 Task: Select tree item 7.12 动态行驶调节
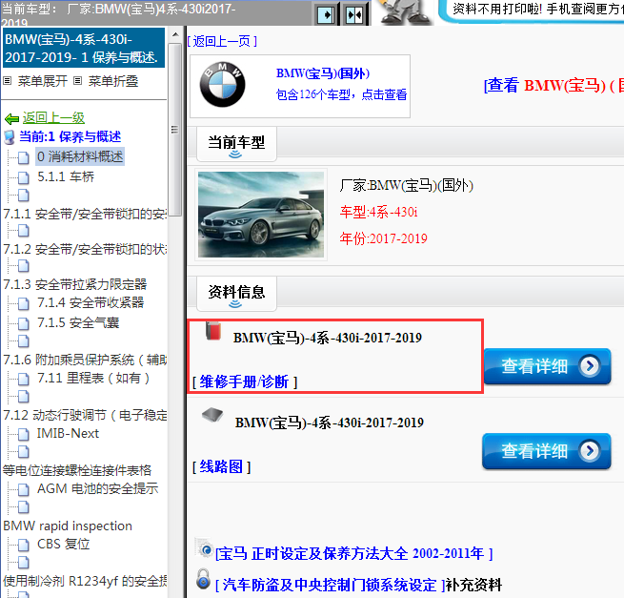click(x=85, y=415)
